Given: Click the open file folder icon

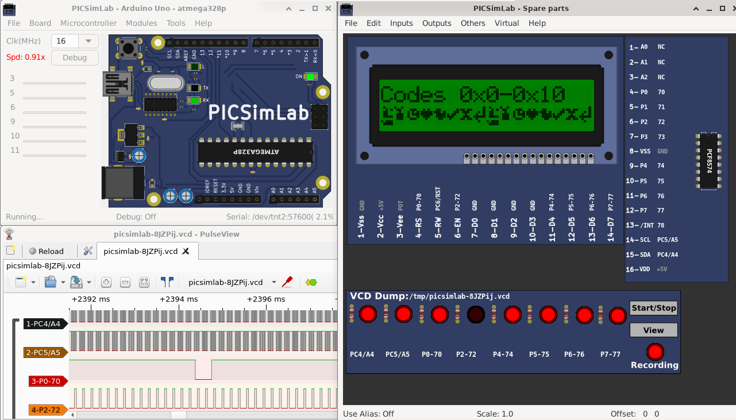Looking at the screenshot, I should pyautogui.click(x=50, y=282).
